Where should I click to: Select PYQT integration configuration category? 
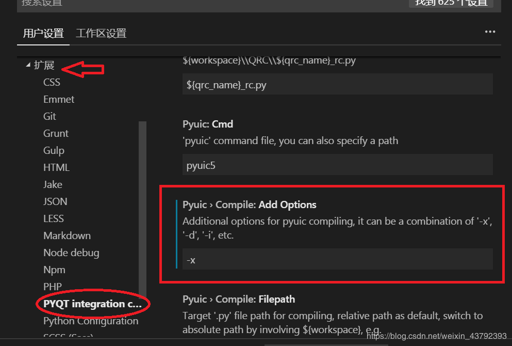(x=92, y=304)
